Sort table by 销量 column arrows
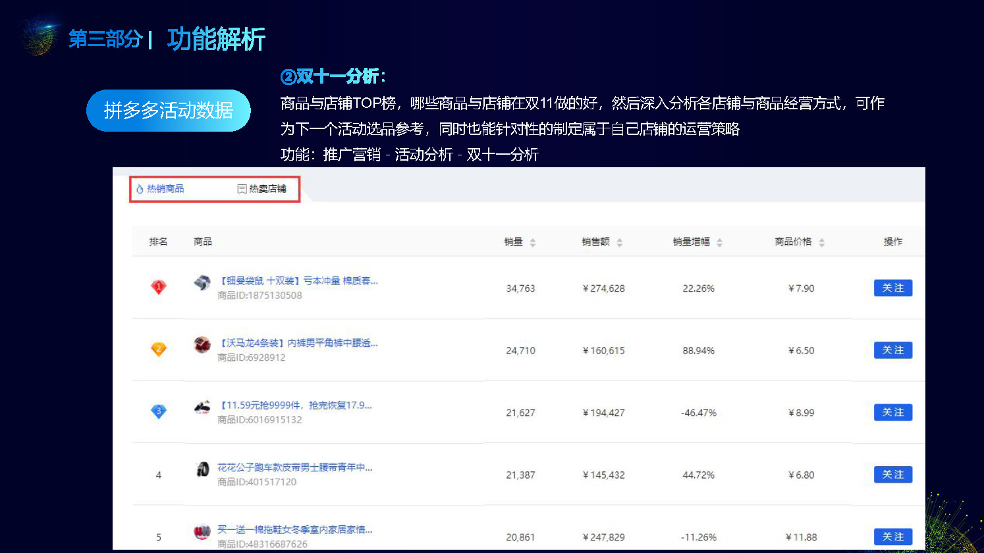Viewport: 984px width, 553px height. point(532,242)
